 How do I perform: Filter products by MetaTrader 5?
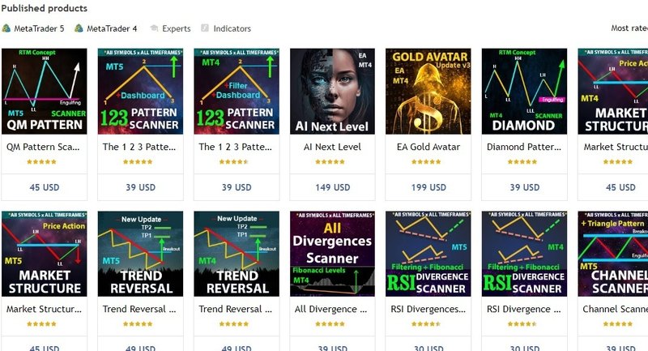33,28
